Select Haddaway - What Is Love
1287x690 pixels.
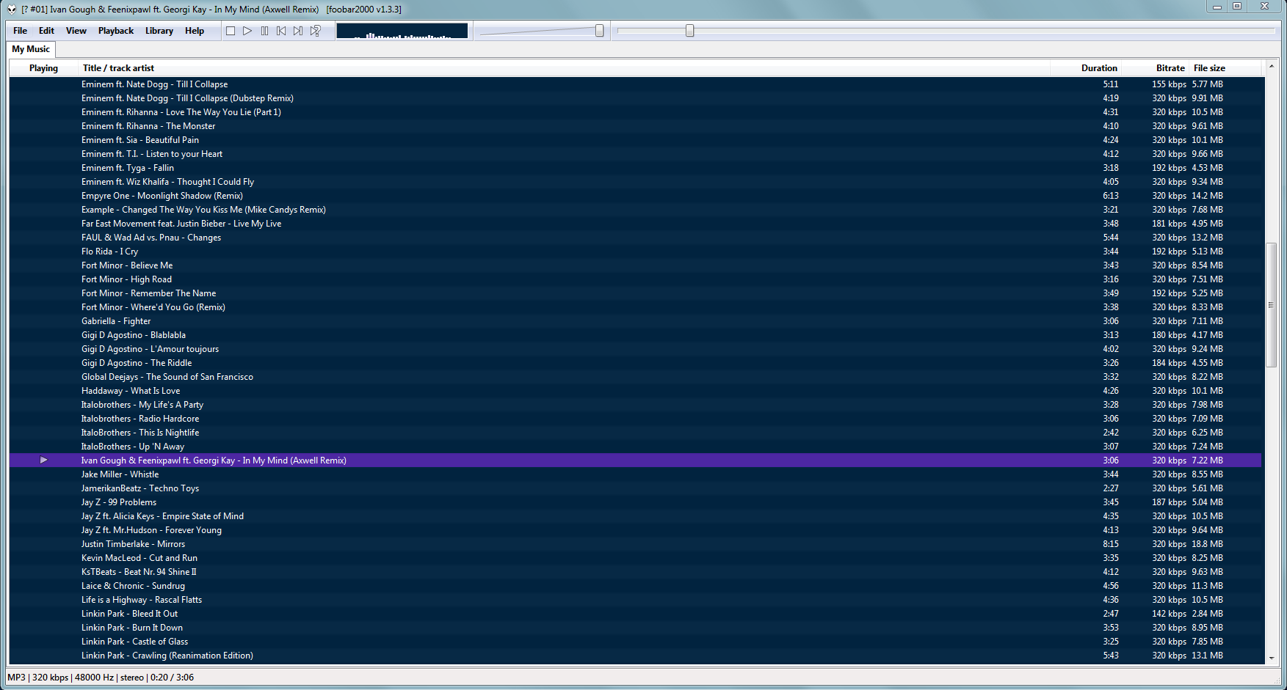[635, 391]
